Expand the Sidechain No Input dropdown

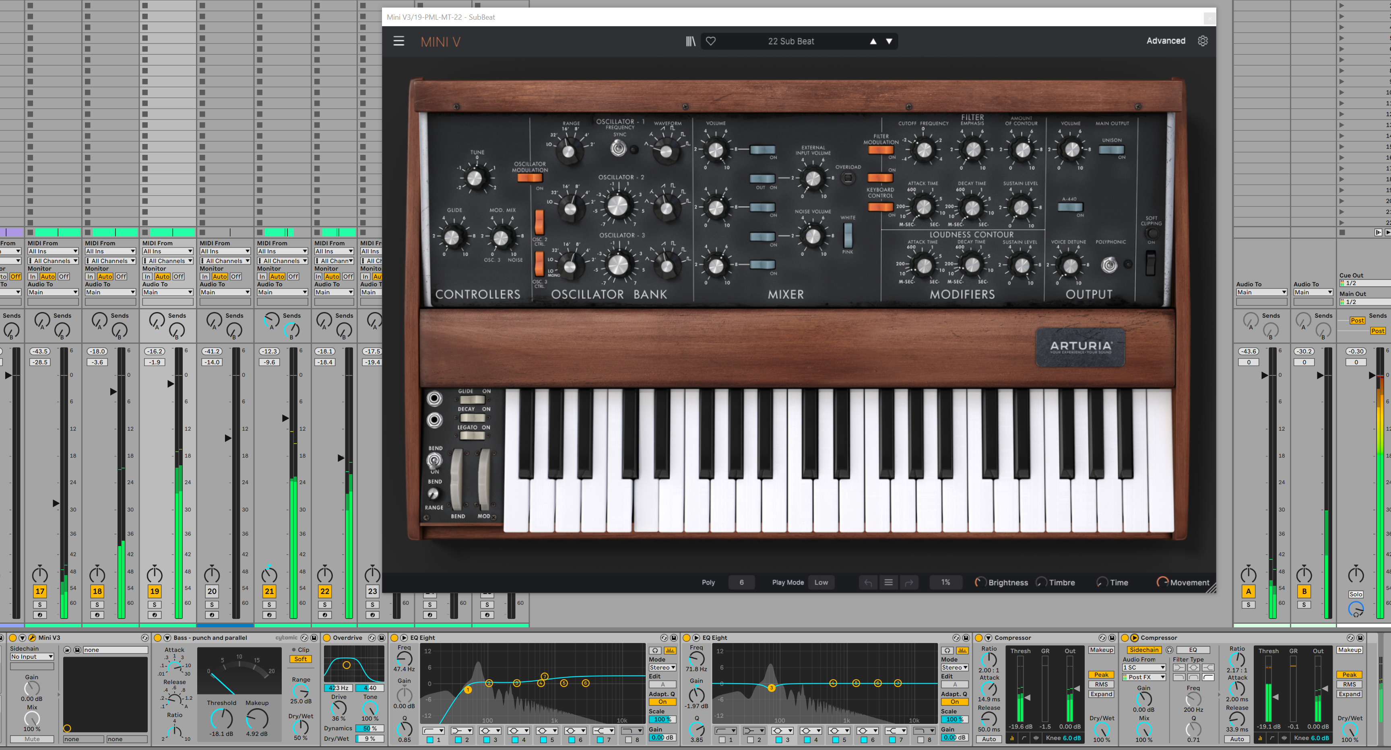(32, 657)
